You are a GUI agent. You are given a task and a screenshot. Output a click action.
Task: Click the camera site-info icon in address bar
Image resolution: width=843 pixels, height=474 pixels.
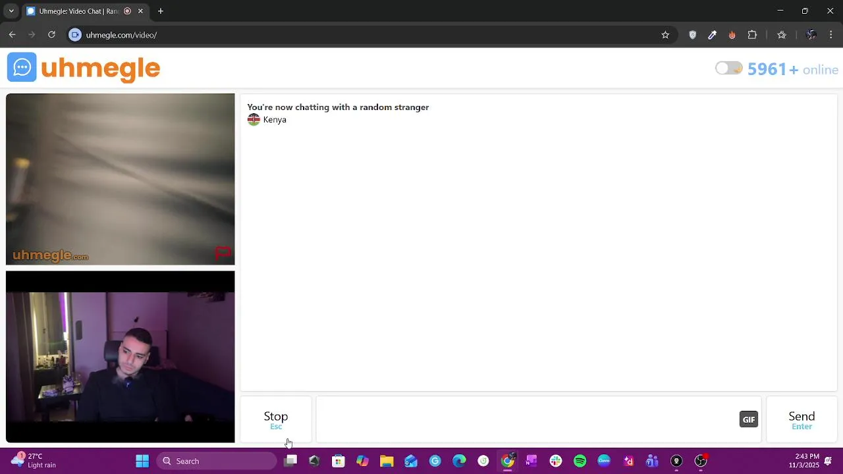75,35
